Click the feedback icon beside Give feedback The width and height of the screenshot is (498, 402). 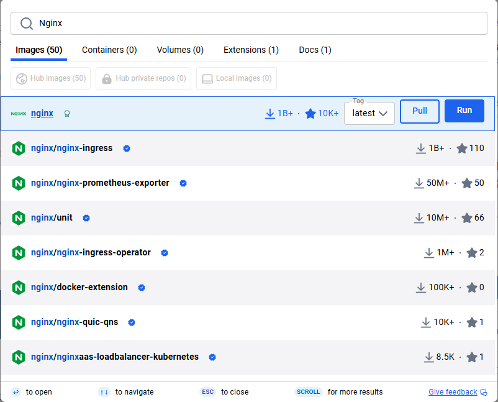click(484, 392)
